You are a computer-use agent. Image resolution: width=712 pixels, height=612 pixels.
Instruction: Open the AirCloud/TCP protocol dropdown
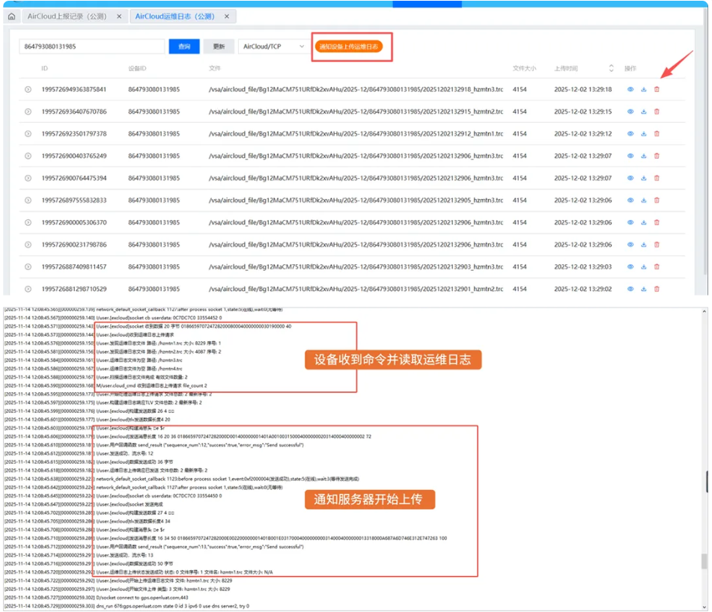tap(273, 46)
